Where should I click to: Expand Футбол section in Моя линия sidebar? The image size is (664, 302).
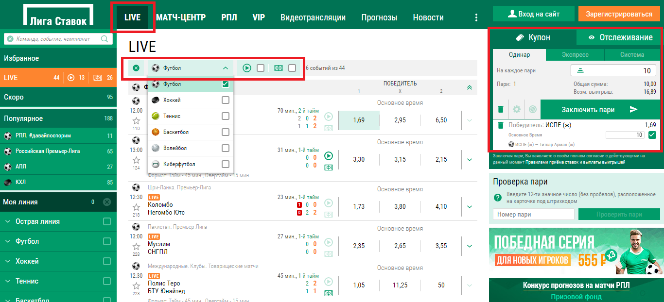[x=8, y=241]
